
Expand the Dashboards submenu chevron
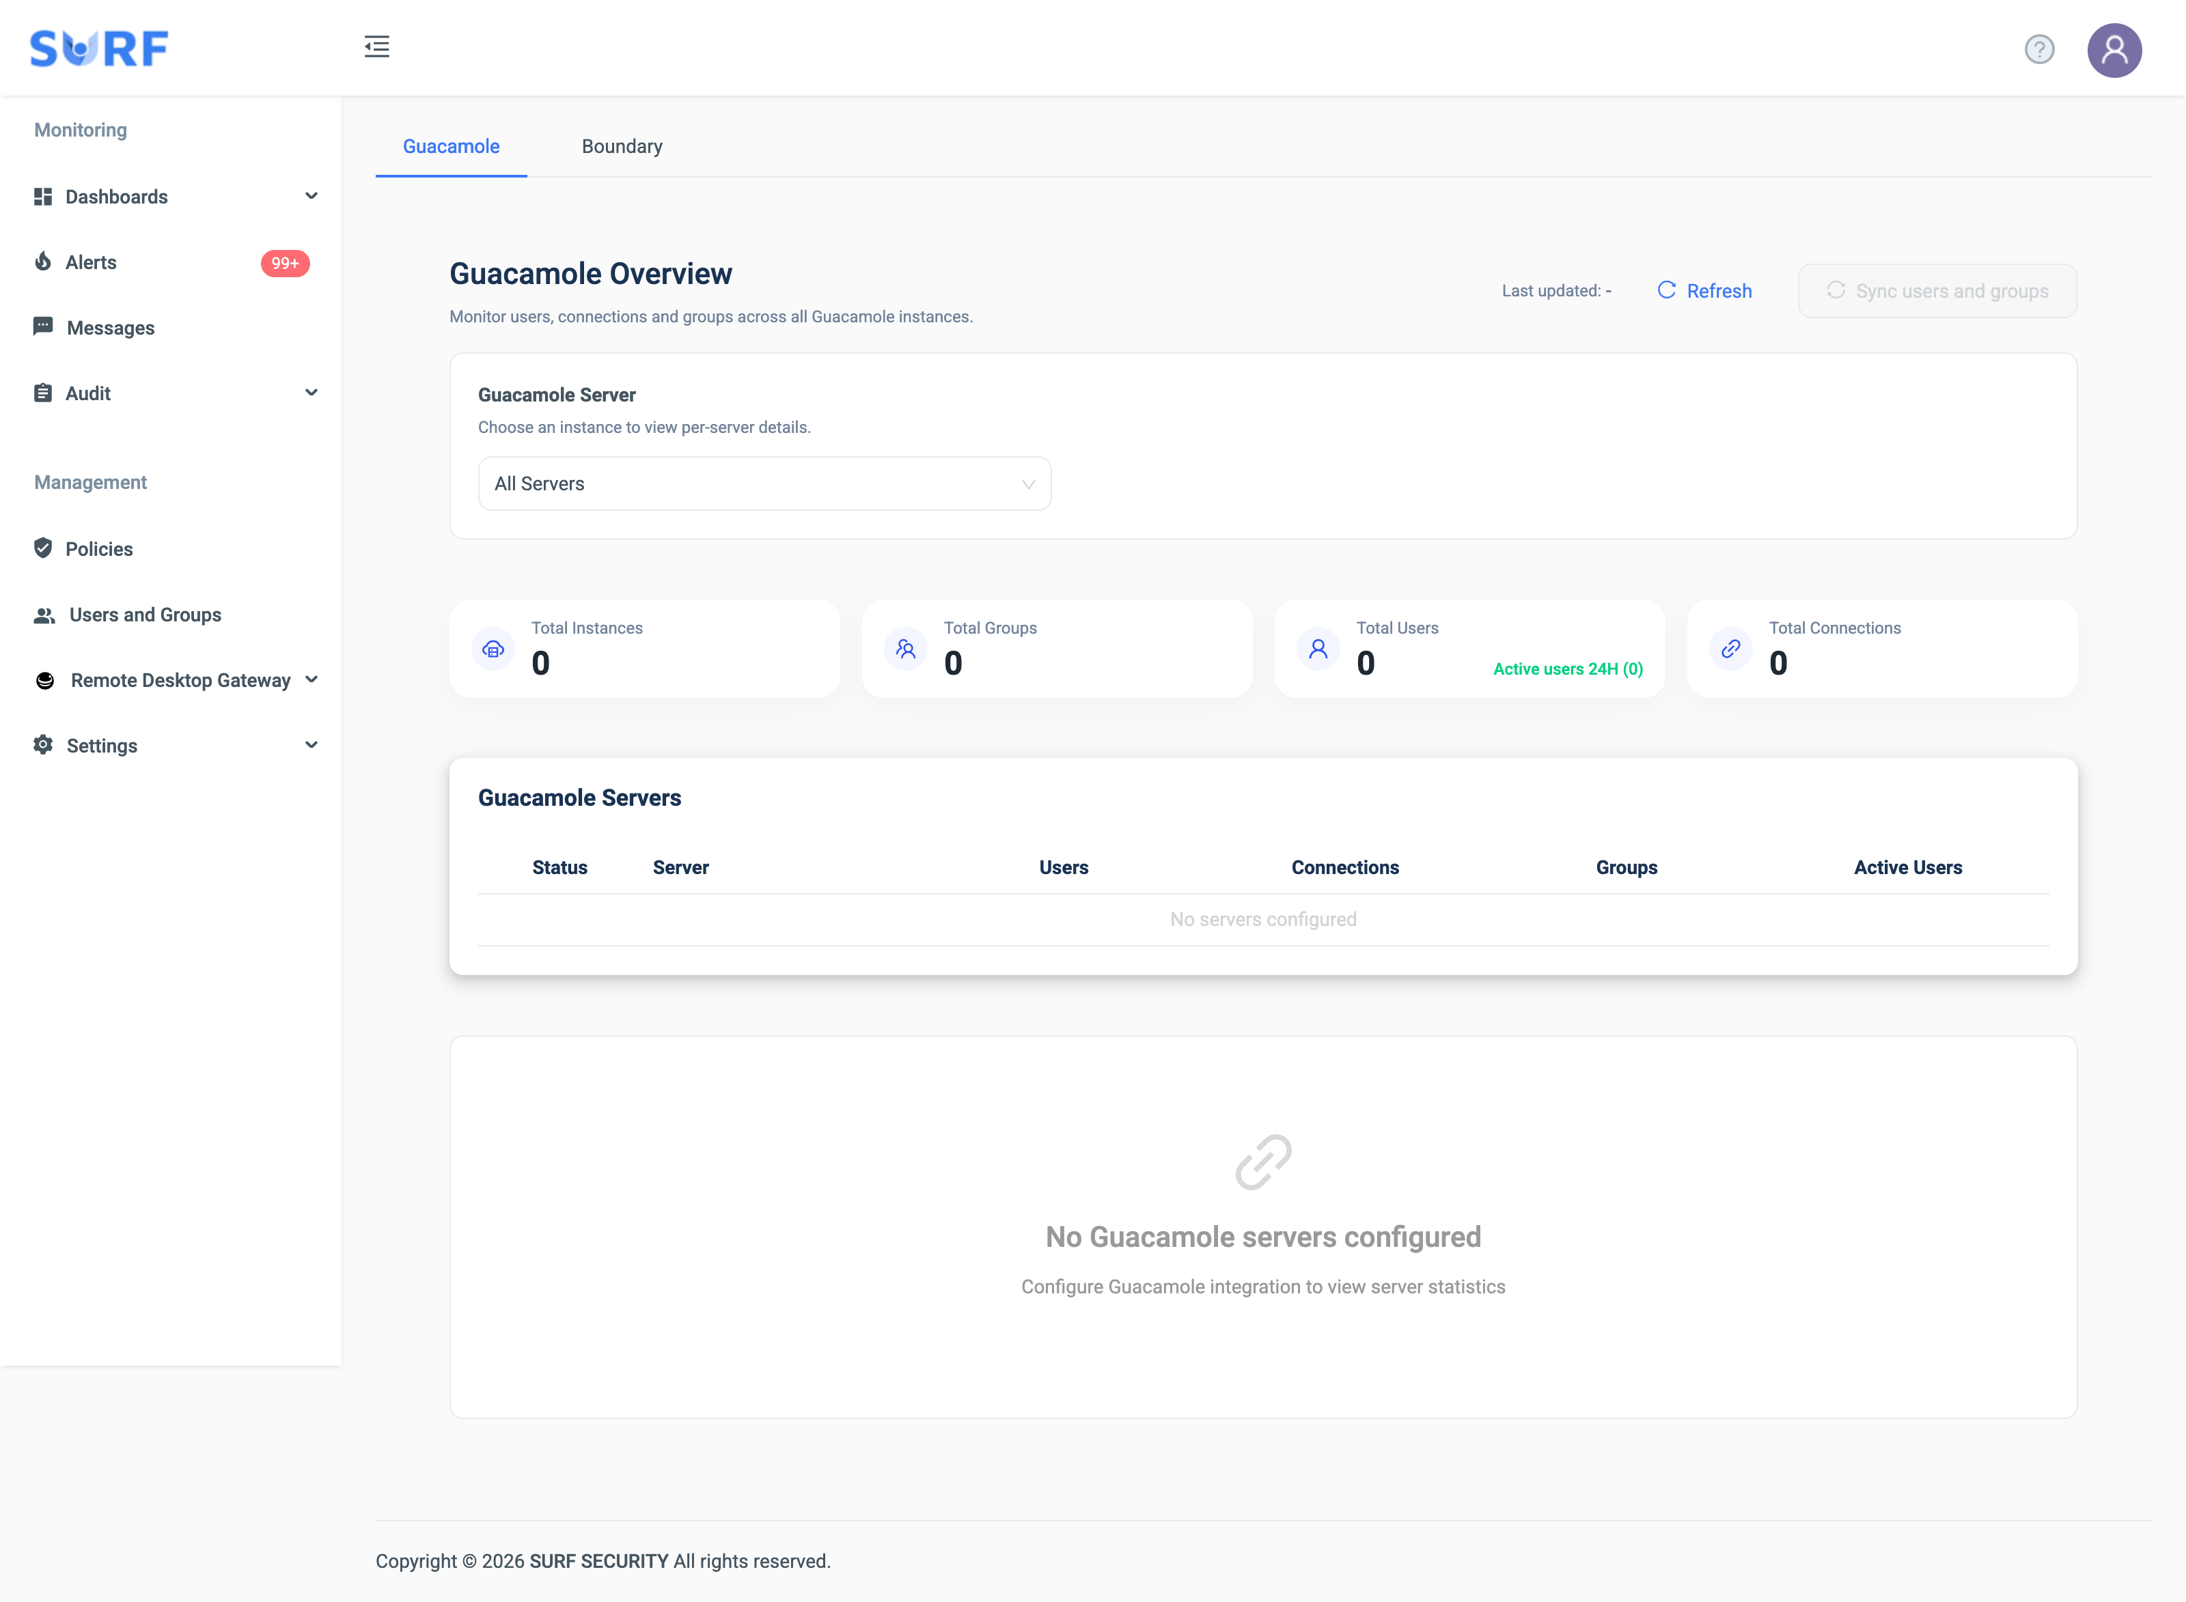tap(312, 196)
